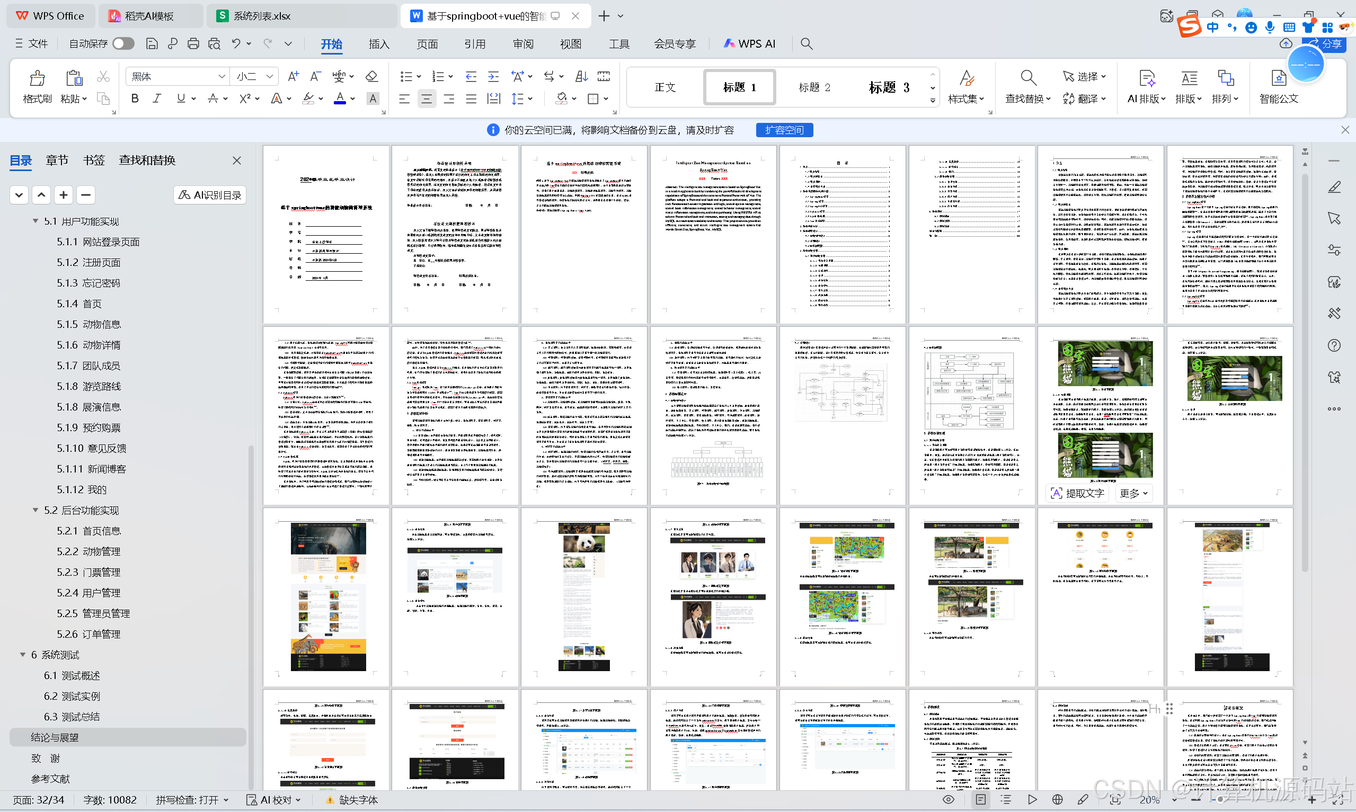Image resolution: width=1356 pixels, height=812 pixels.
Task: Click the help question mark in right sidebar
Action: [x=1335, y=345]
